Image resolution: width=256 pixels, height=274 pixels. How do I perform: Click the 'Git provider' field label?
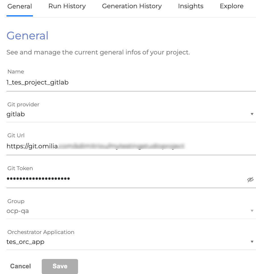tap(23, 104)
